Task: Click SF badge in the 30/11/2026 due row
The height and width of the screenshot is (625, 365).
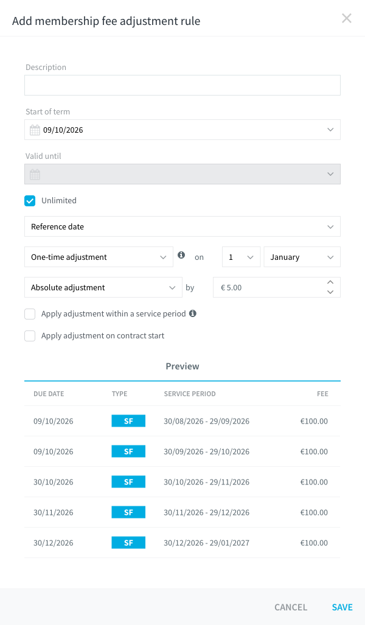Action: click(x=128, y=512)
